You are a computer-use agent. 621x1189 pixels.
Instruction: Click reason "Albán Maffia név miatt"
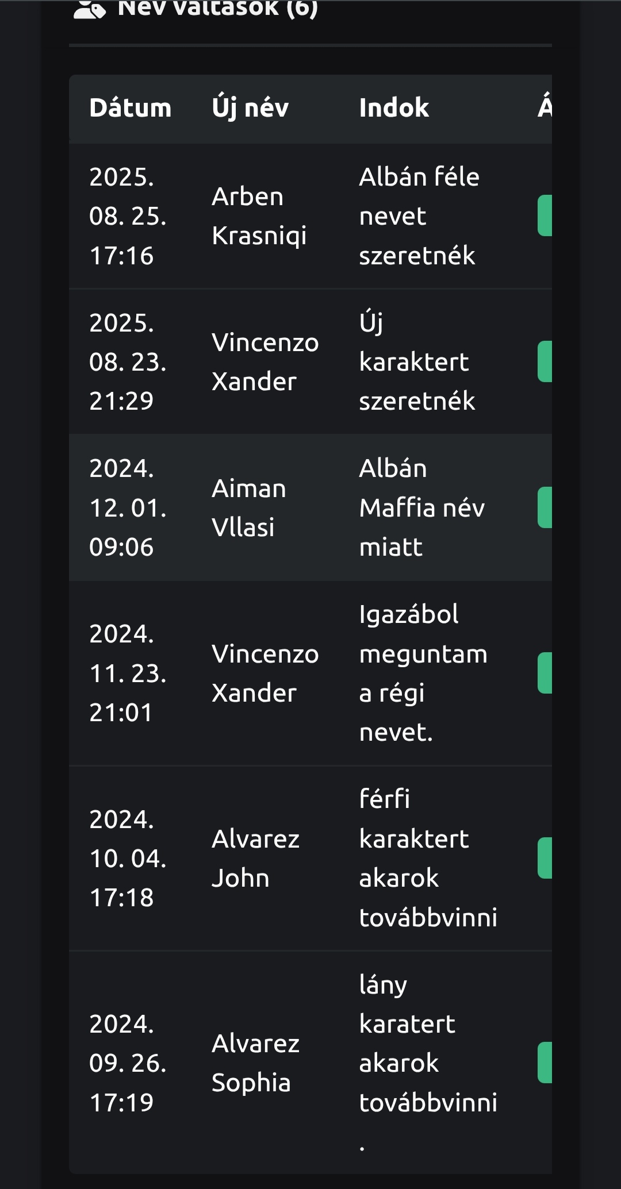pos(421,508)
